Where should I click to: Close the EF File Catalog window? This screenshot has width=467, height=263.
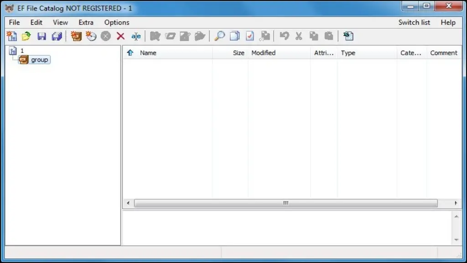(449, 5)
